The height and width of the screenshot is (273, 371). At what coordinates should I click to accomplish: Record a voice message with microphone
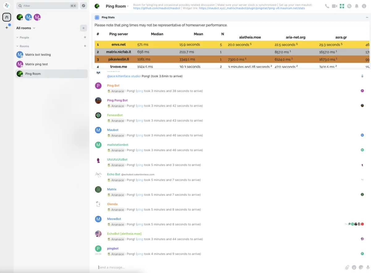pos(368,267)
